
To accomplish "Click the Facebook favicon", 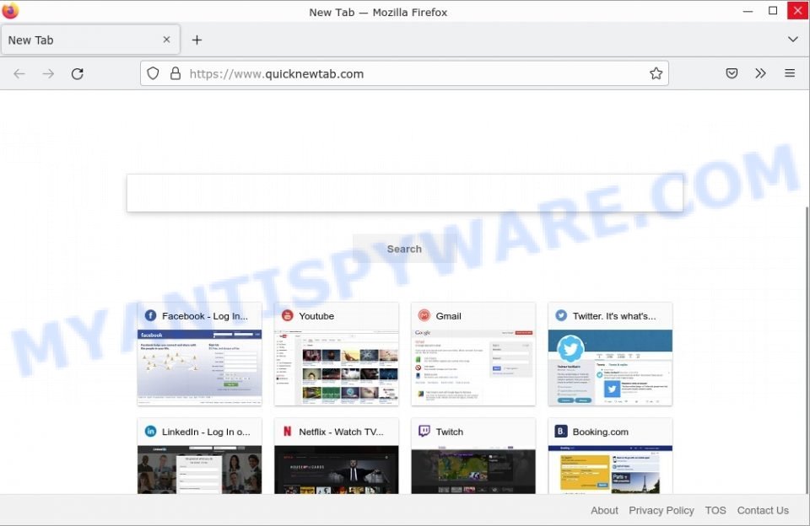I will 150,315.
